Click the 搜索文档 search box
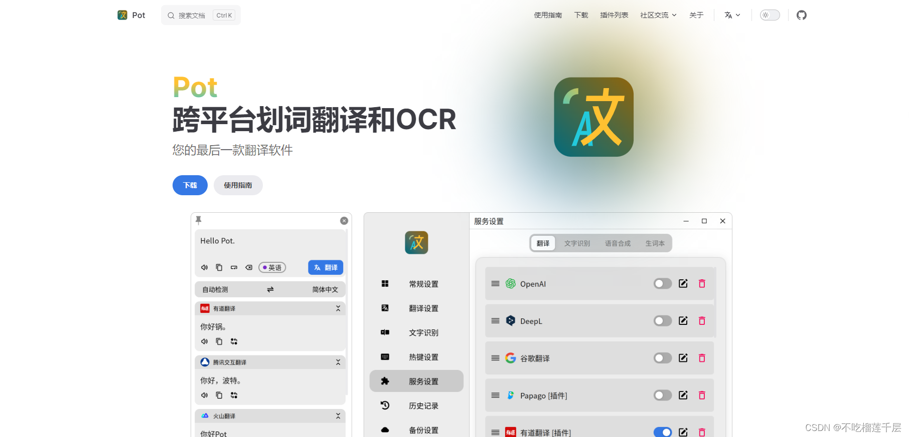Screen dimensions: 909x437 (201, 15)
